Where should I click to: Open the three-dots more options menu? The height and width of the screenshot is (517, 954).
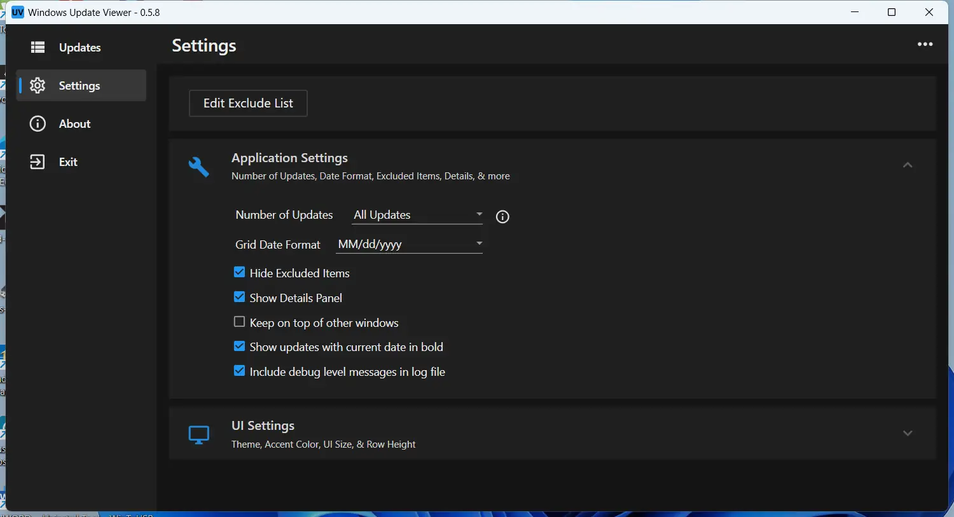925,45
